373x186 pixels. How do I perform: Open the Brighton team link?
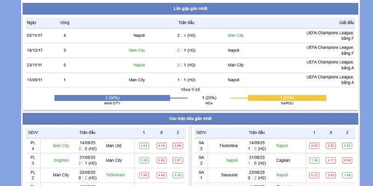click(x=61, y=160)
